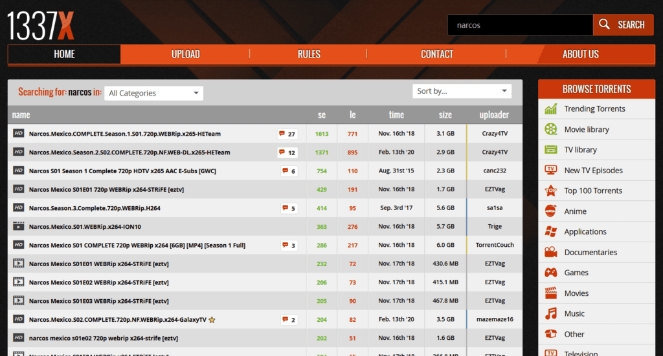Click the Applications windows icon
Screen dimensions: 663x356
click(551, 232)
